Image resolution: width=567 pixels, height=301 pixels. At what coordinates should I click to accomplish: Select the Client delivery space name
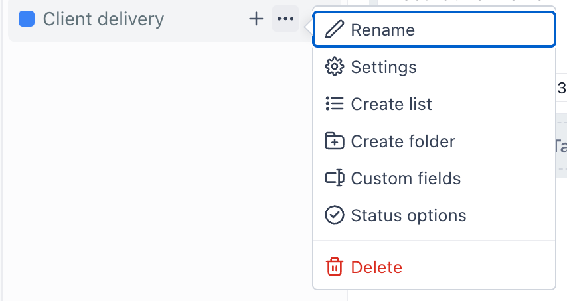click(x=104, y=19)
